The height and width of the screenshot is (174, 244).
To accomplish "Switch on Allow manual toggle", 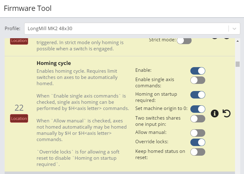I will pyautogui.click(x=198, y=133).
